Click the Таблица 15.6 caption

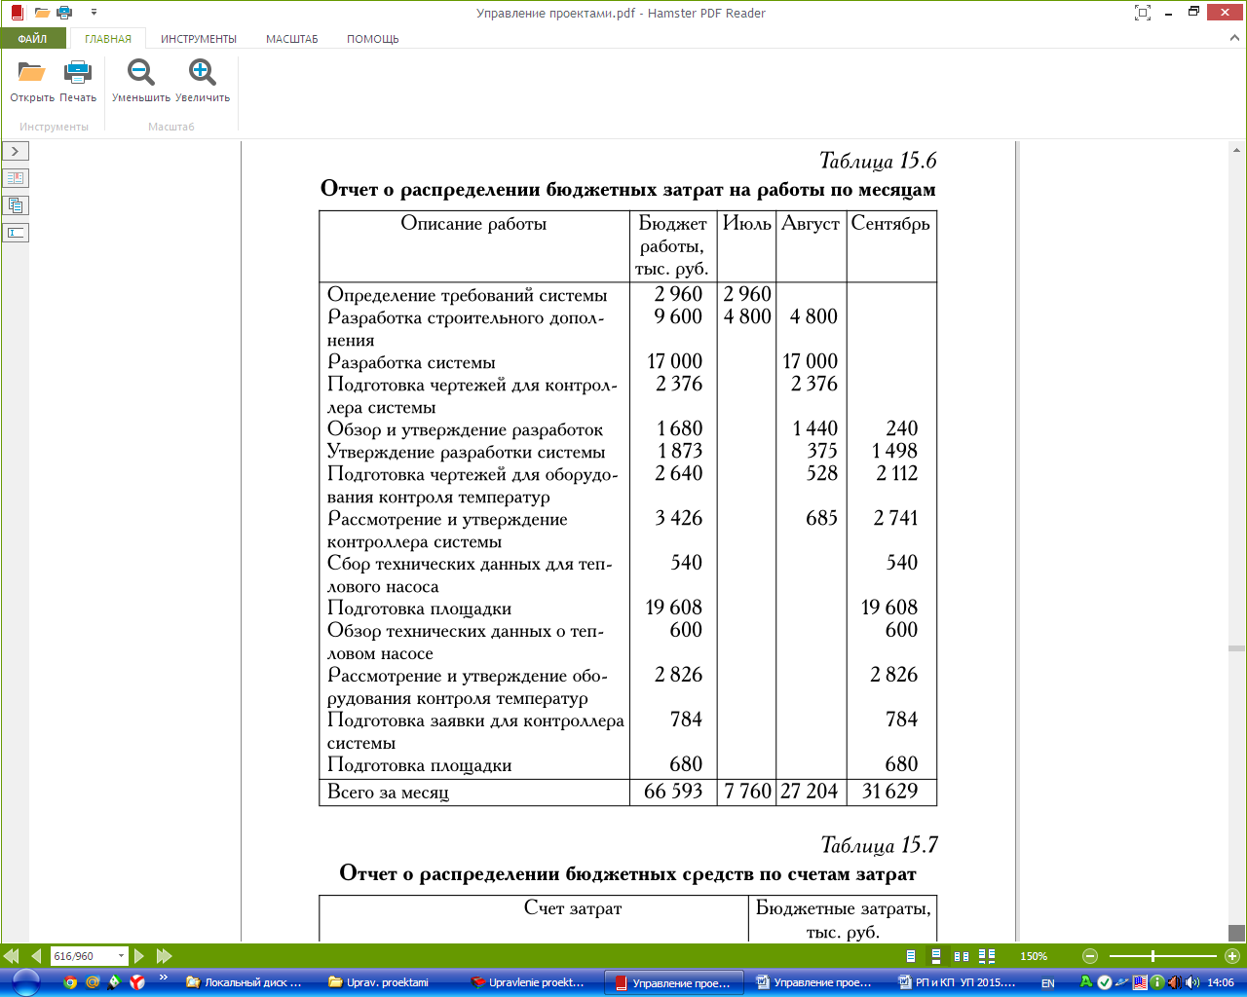[878, 161]
